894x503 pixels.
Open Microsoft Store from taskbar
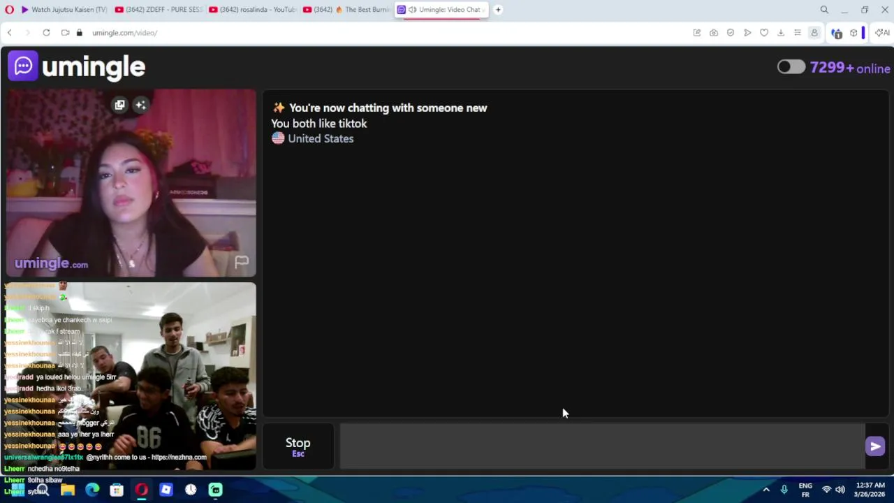coord(117,490)
